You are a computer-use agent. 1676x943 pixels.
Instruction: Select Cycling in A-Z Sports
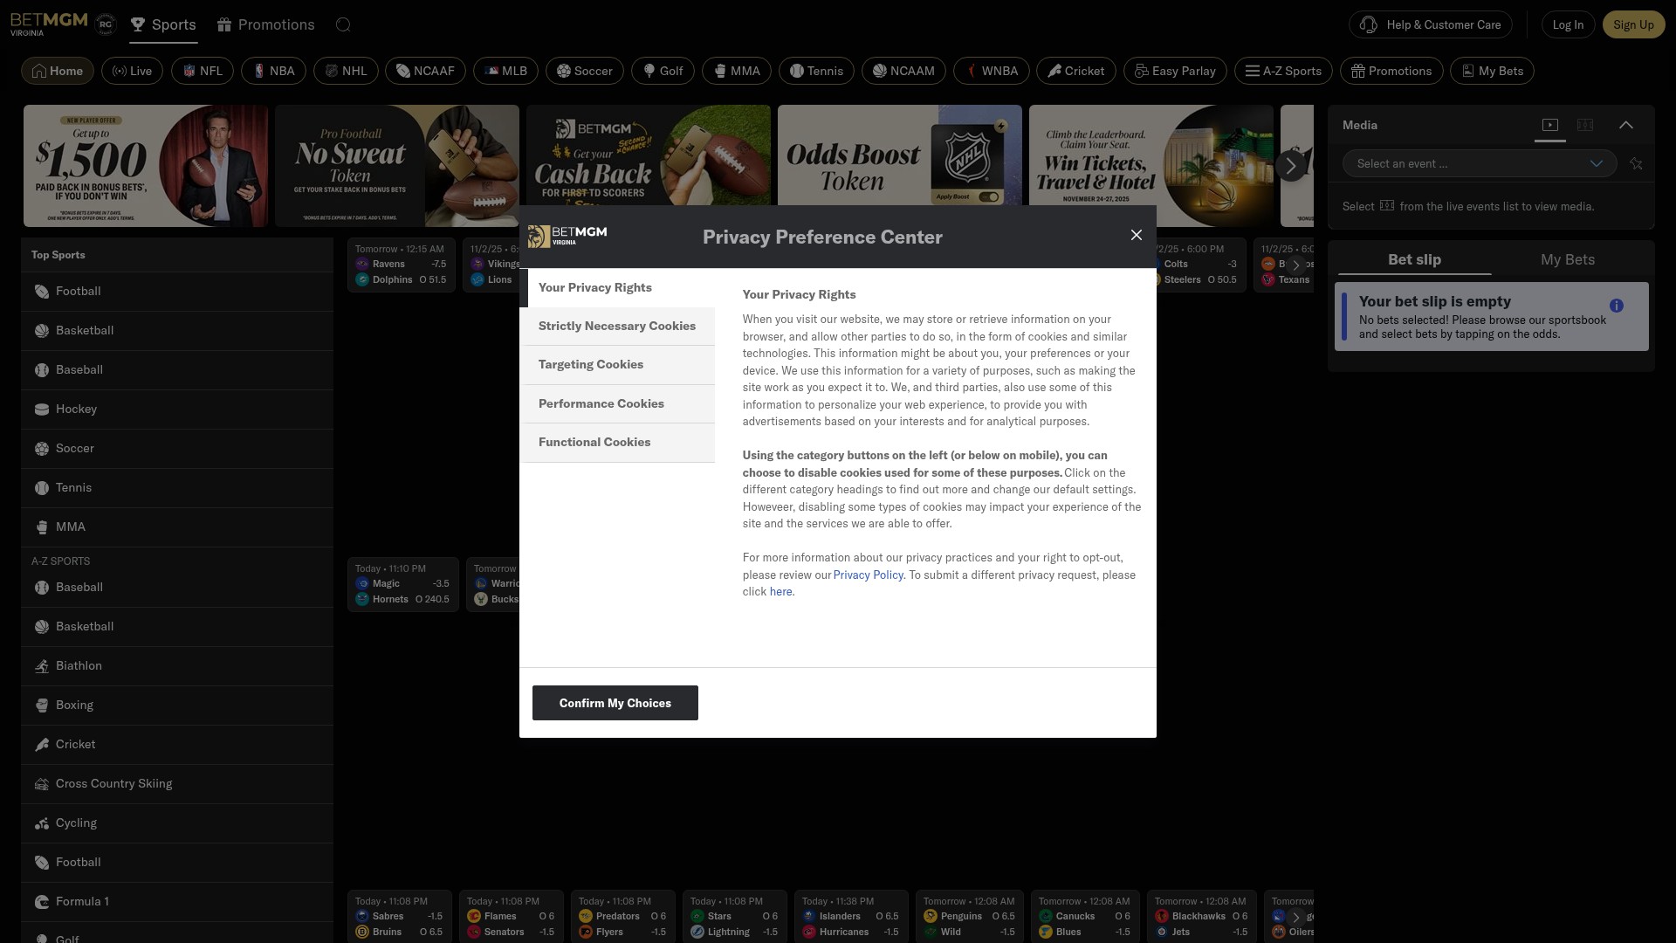[x=177, y=823]
